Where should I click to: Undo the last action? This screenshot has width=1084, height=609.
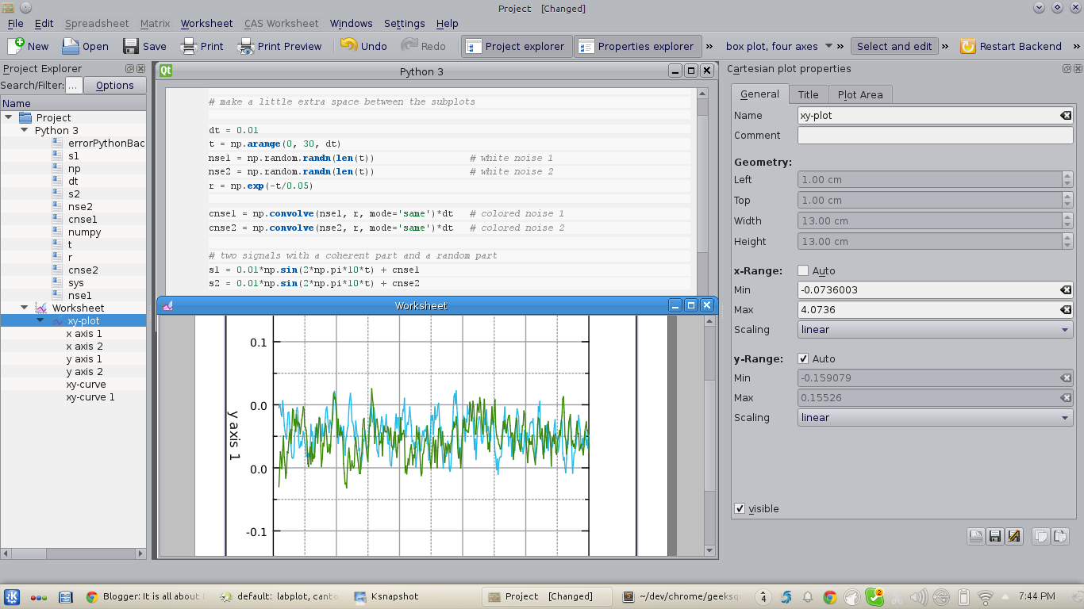363,46
